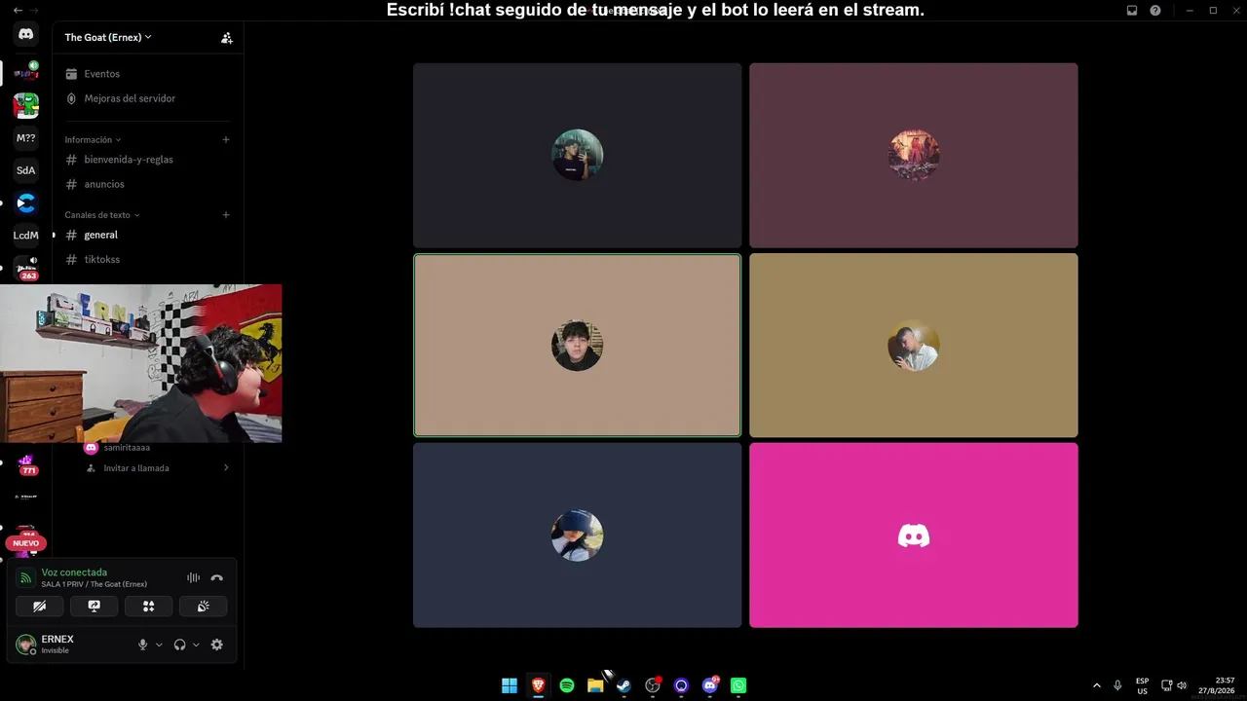The width and height of the screenshot is (1247, 701).
Task: Open WhatsApp from the taskbar
Action: [738, 685]
